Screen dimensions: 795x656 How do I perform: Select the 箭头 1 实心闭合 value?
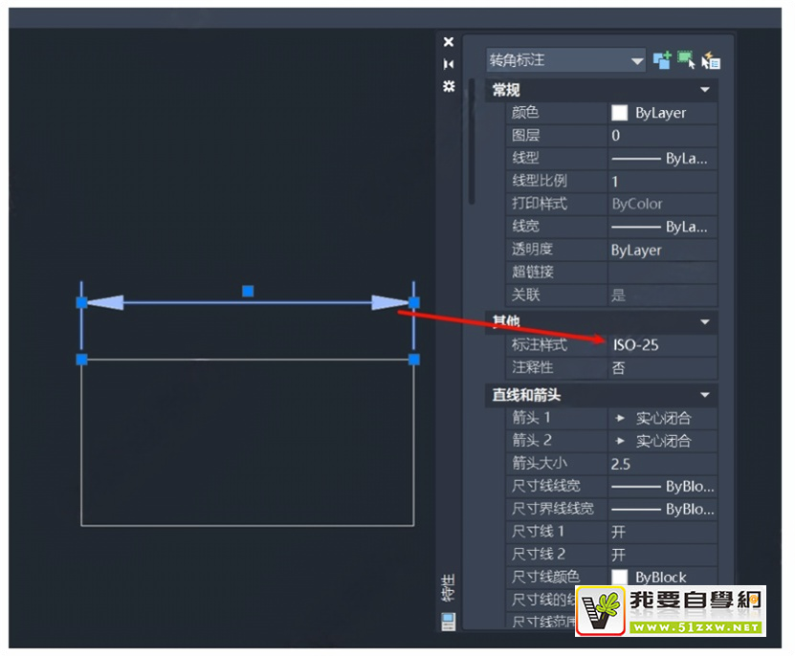[x=662, y=418]
